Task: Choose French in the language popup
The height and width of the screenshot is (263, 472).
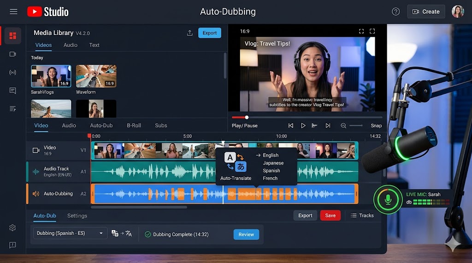Action: coord(270,178)
